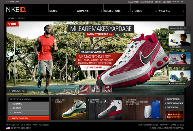Open teamLOCKER link in top bar
The height and width of the screenshot is (131, 193).
pos(147,2)
